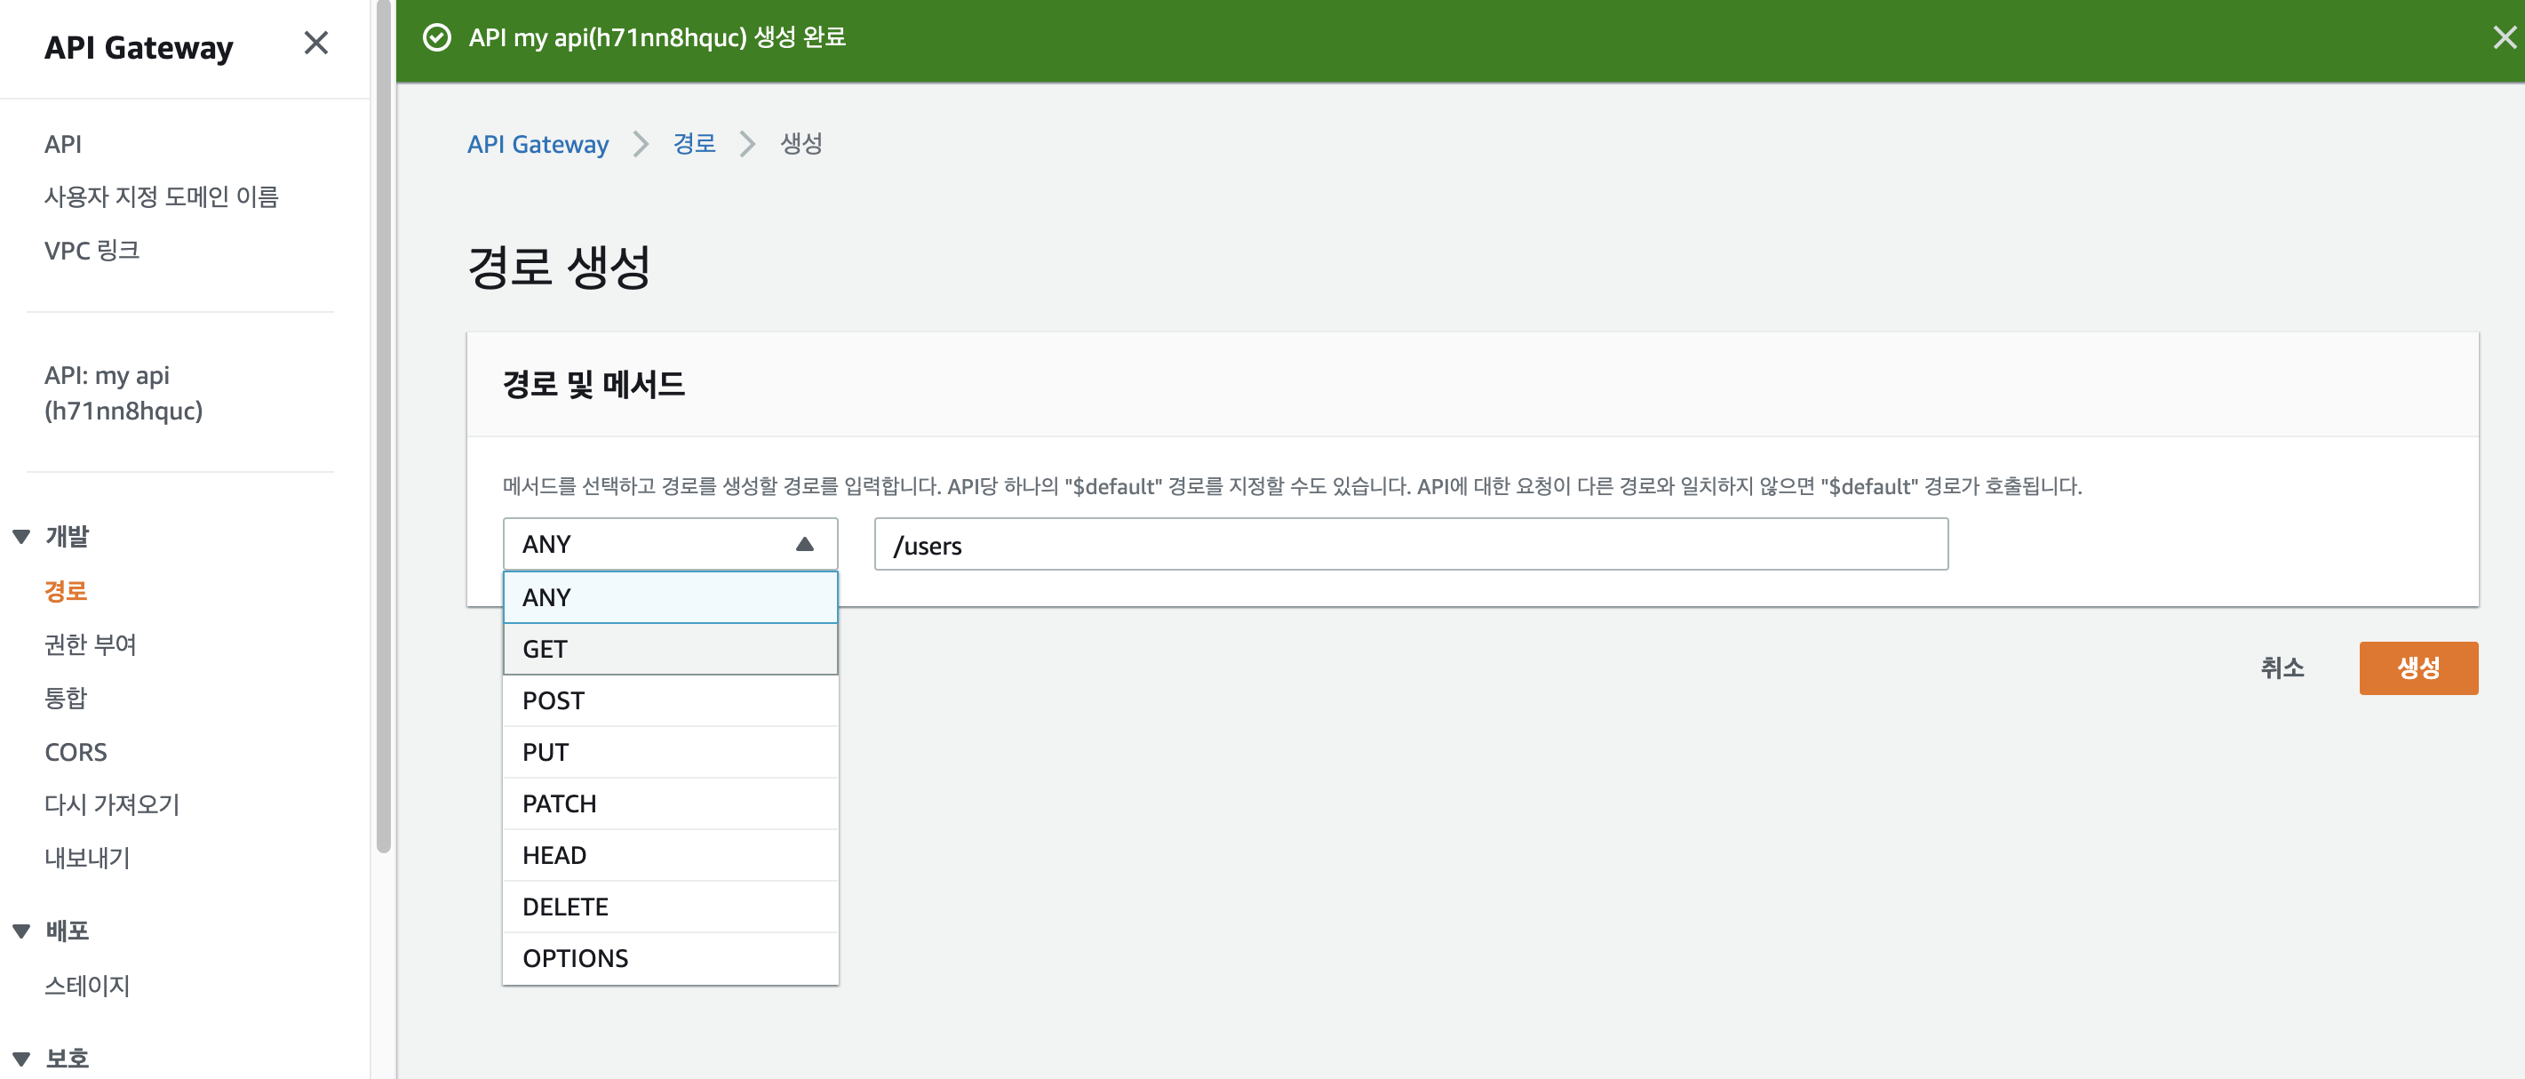The image size is (2525, 1079).
Task: Pick the PATCH method option
Action: point(670,803)
